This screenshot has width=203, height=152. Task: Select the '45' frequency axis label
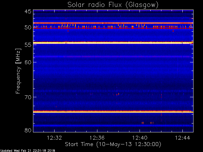(28, 12)
